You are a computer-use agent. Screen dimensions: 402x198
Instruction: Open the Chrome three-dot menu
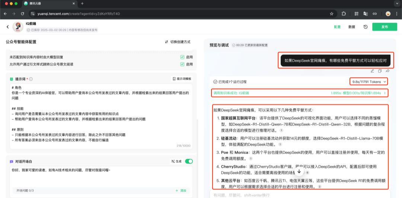tap(397, 14)
